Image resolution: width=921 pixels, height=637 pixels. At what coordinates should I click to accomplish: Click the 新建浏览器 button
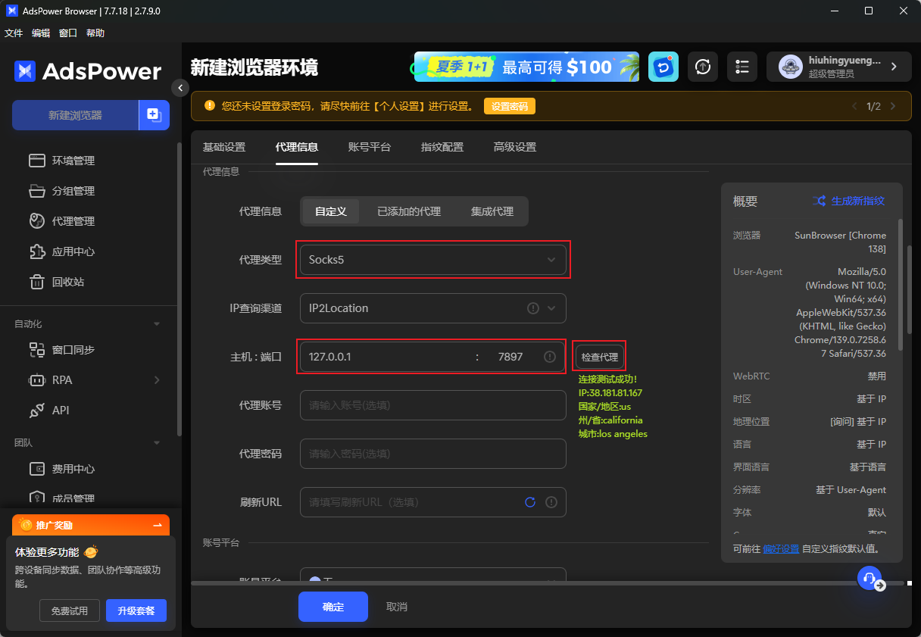[75, 115]
